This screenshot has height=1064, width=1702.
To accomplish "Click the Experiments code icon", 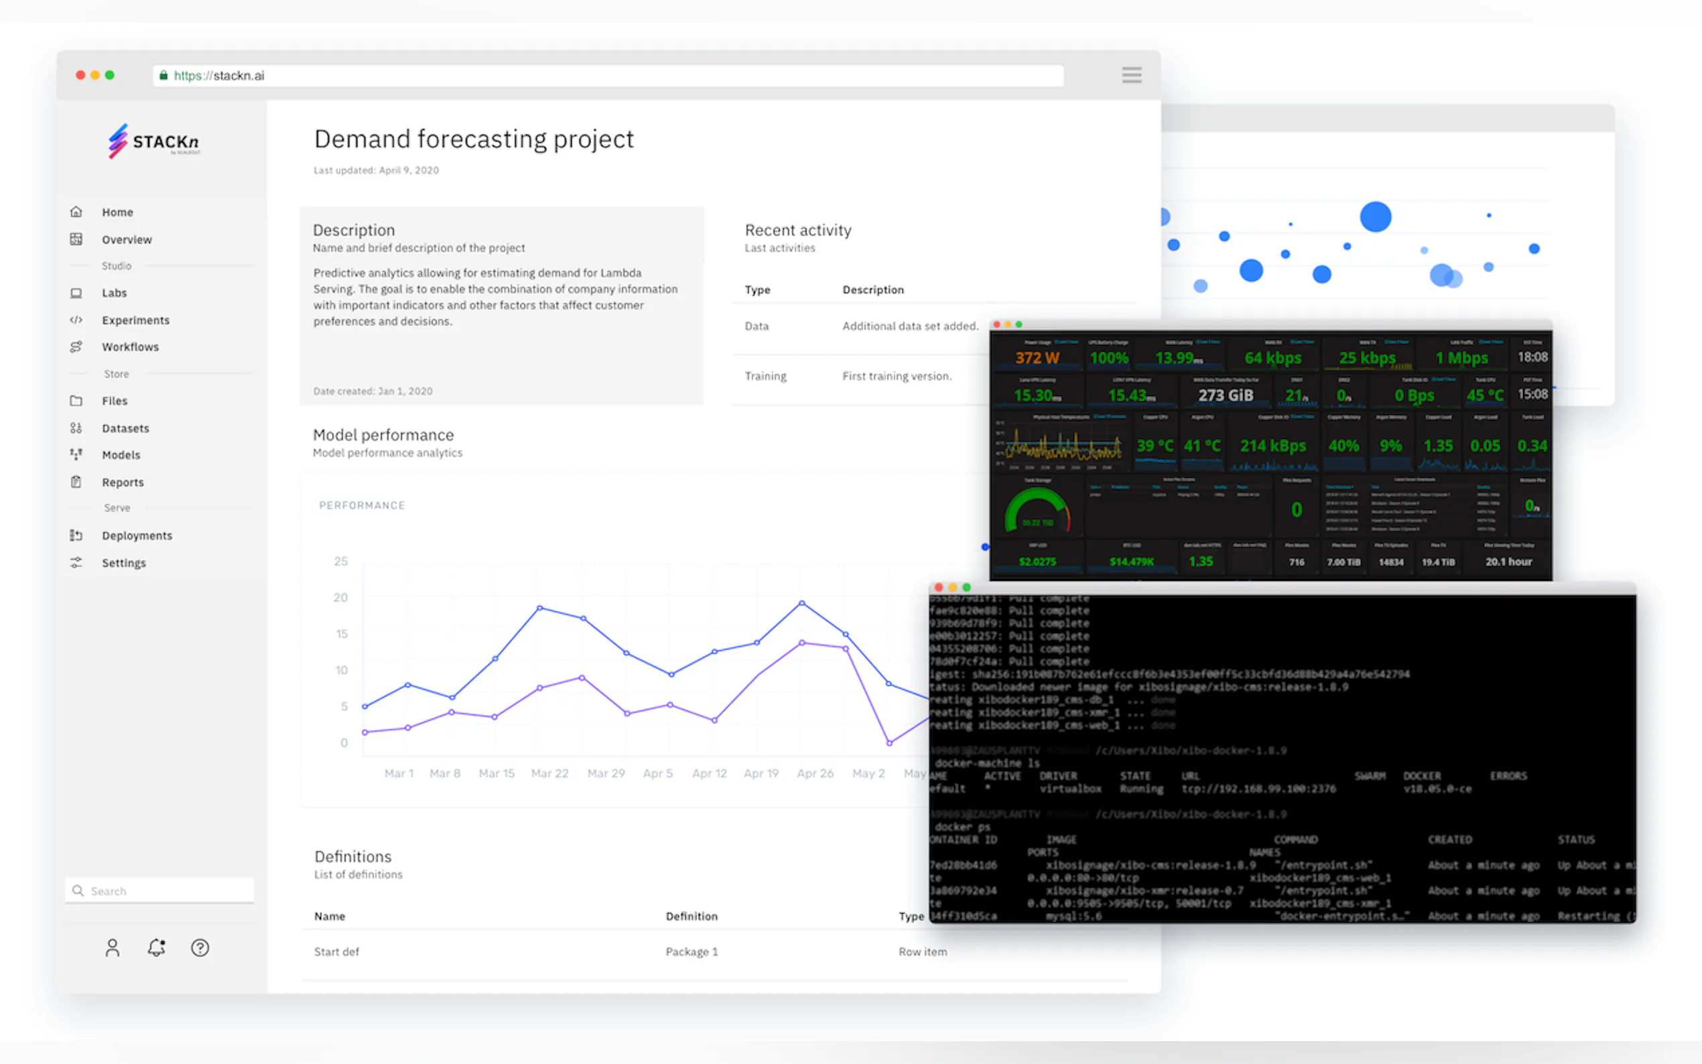I will 76,320.
